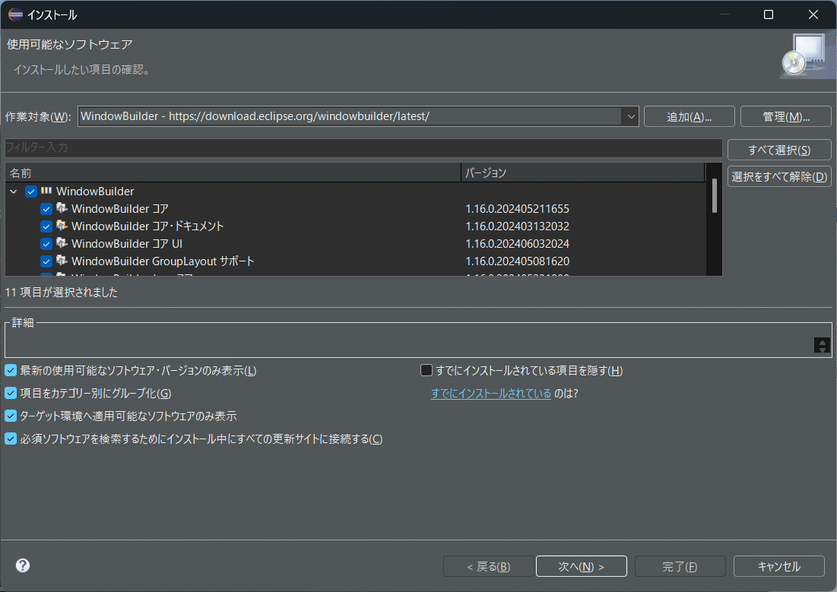This screenshot has height=592, width=837.
Task: Select version 1.16.0.202403132032 cell
Action: point(517,226)
